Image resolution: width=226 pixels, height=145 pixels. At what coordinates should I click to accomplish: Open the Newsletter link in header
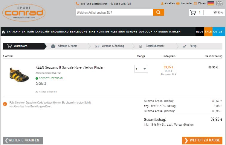(x=186, y=3)
